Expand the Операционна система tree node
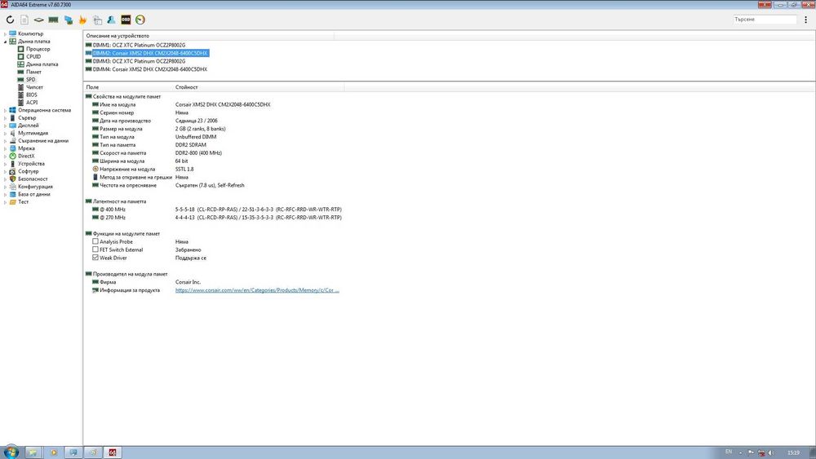 pos(5,110)
